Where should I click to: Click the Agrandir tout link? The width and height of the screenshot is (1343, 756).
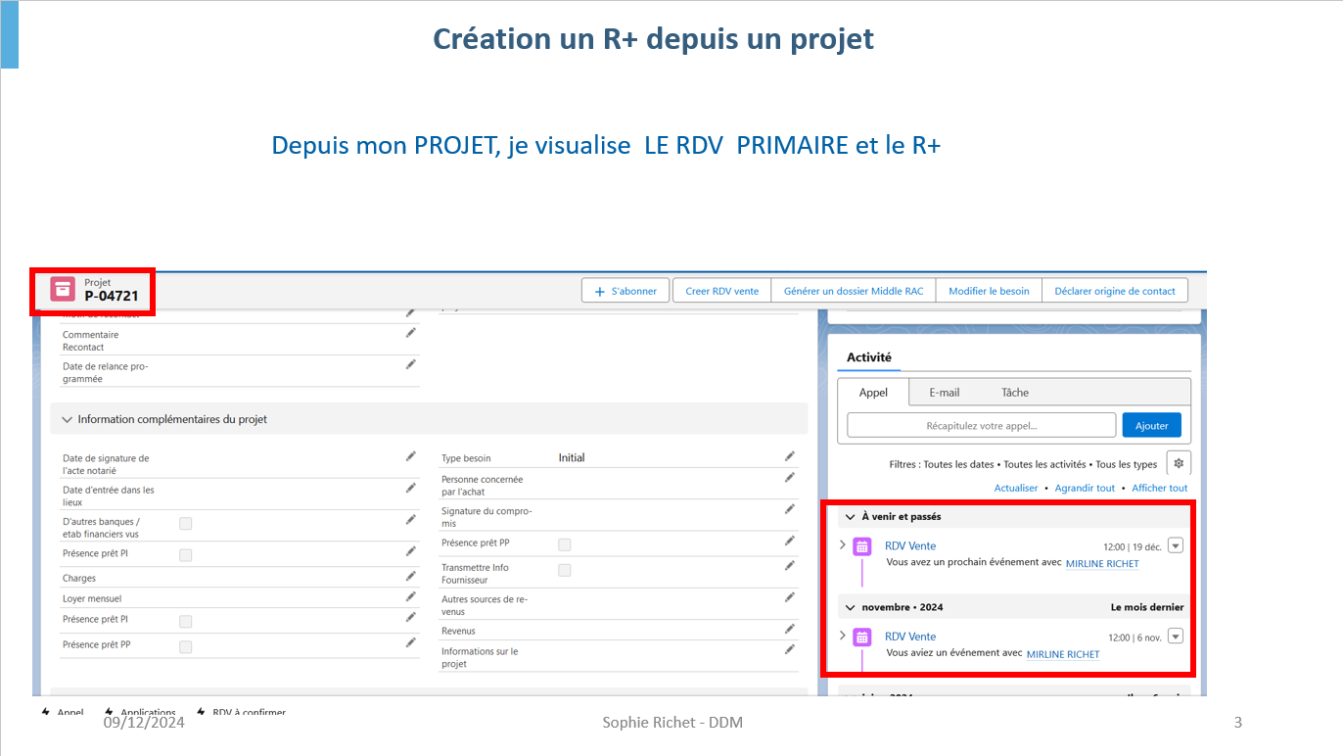tap(1085, 488)
